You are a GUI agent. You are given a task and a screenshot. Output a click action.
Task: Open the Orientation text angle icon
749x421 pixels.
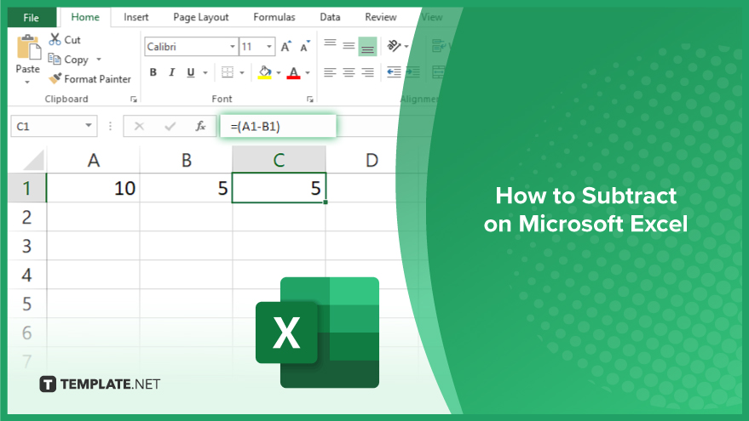[x=393, y=46]
